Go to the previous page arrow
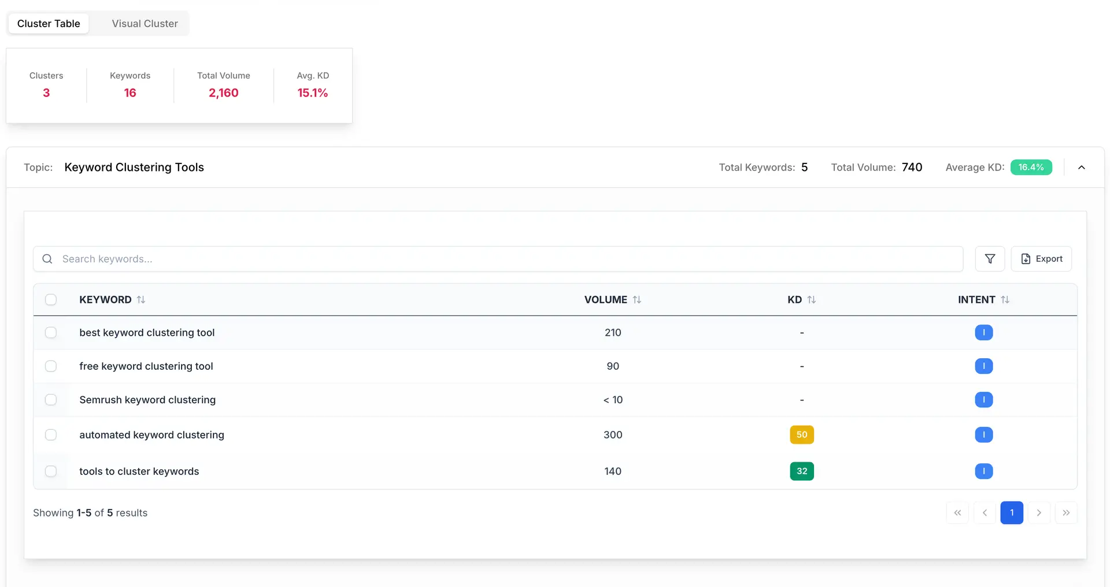Image resolution: width=1110 pixels, height=587 pixels. pyautogui.click(x=985, y=513)
